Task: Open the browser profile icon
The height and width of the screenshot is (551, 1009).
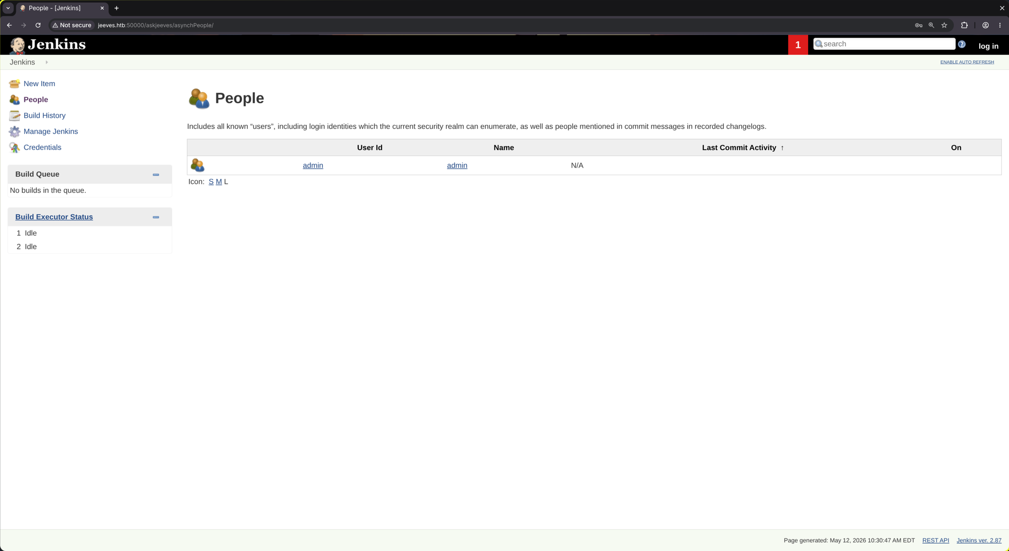Action: click(x=985, y=25)
